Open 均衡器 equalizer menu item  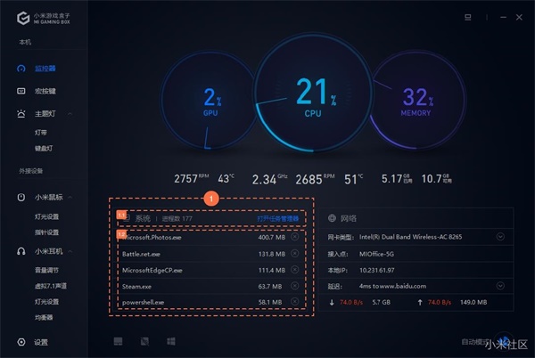coord(44,317)
